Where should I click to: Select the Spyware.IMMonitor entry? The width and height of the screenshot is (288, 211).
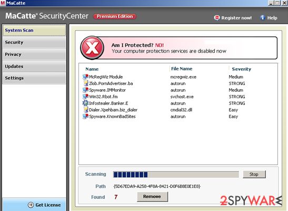pyautogui.click(x=107, y=90)
